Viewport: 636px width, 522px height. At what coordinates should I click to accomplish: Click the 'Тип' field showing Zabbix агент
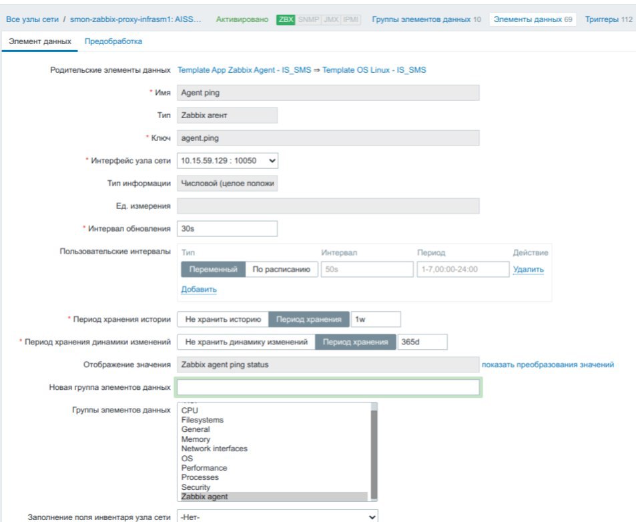227,115
